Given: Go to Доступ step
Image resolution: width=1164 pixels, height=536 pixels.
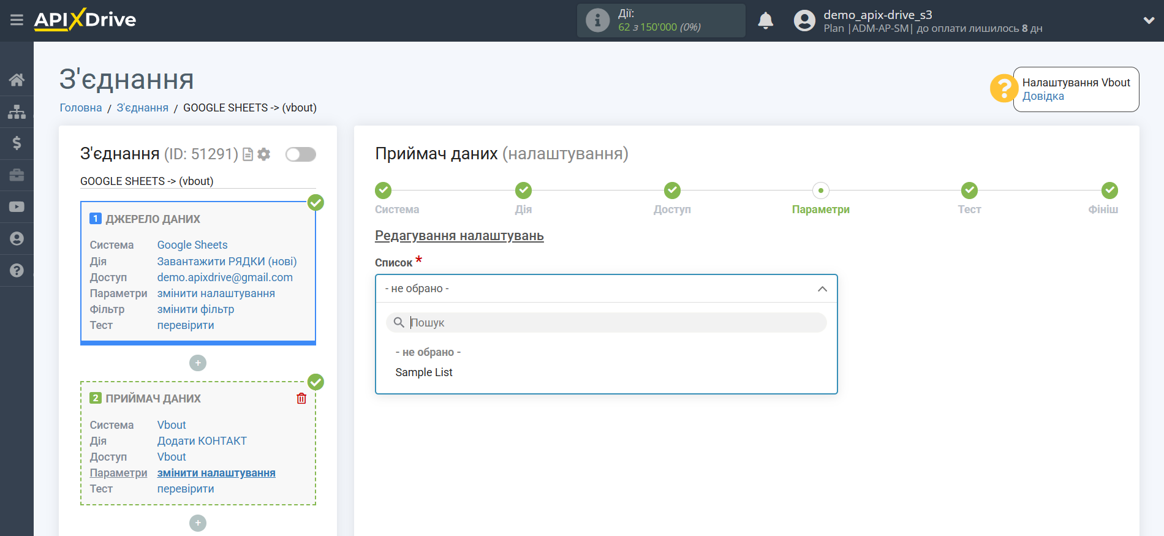Looking at the screenshot, I should (672, 191).
